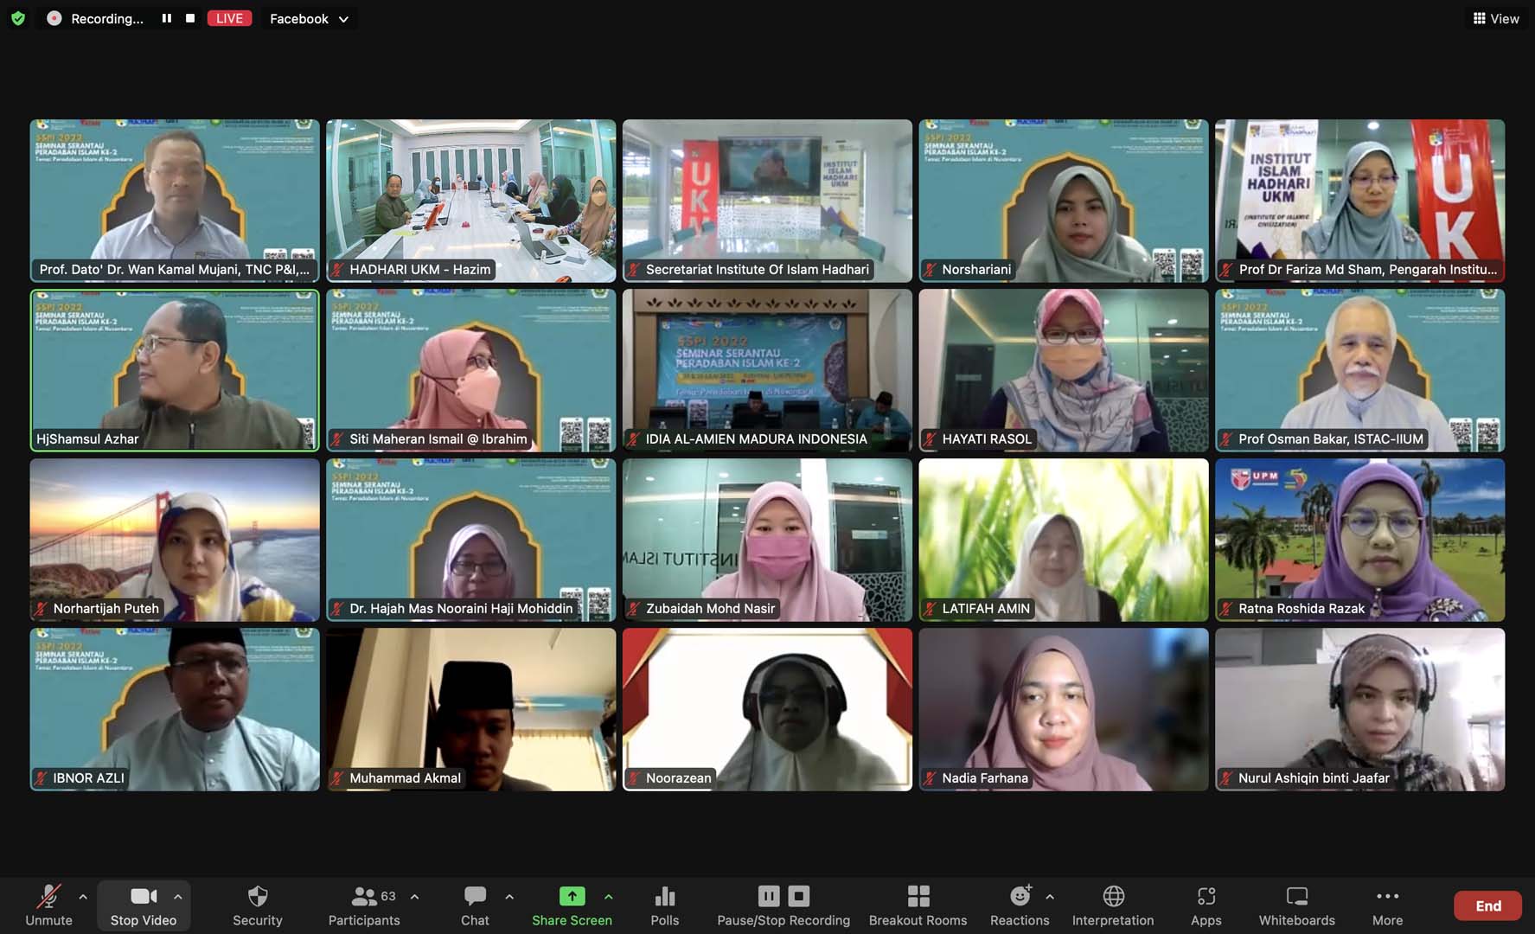The height and width of the screenshot is (934, 1535).
Task: Open the Participants panel
Action: (364, 905)
